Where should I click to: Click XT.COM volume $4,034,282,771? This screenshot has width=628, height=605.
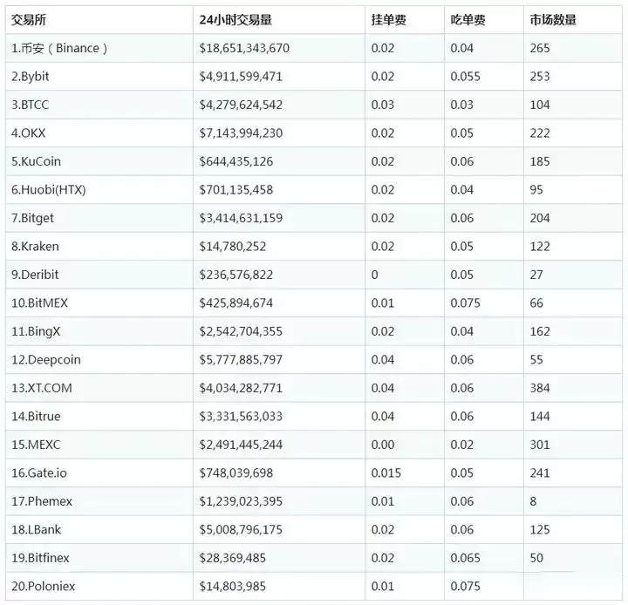tap(241, 388)
